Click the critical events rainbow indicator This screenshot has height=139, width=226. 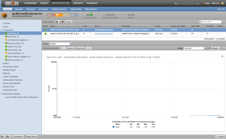pos(51,15)
